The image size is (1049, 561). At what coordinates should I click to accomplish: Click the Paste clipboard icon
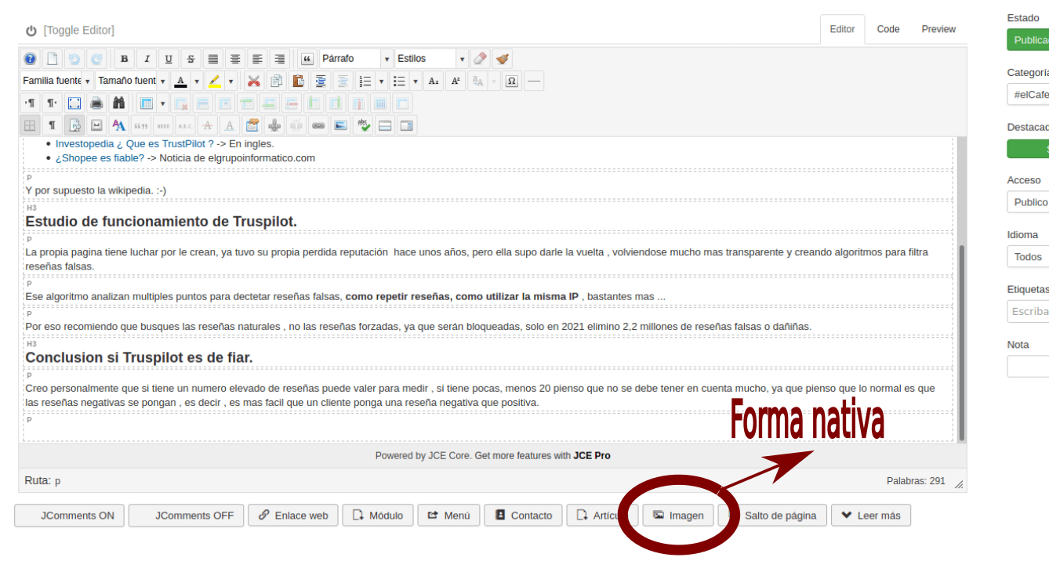(298, 81)
